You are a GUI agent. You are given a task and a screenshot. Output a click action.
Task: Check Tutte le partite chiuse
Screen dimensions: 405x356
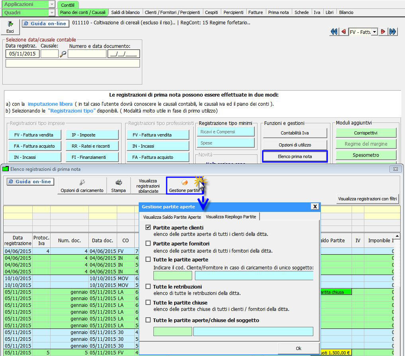tap(148, 303)
